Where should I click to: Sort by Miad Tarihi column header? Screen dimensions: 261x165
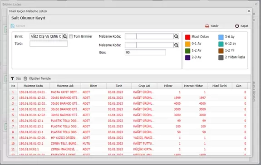220,86
